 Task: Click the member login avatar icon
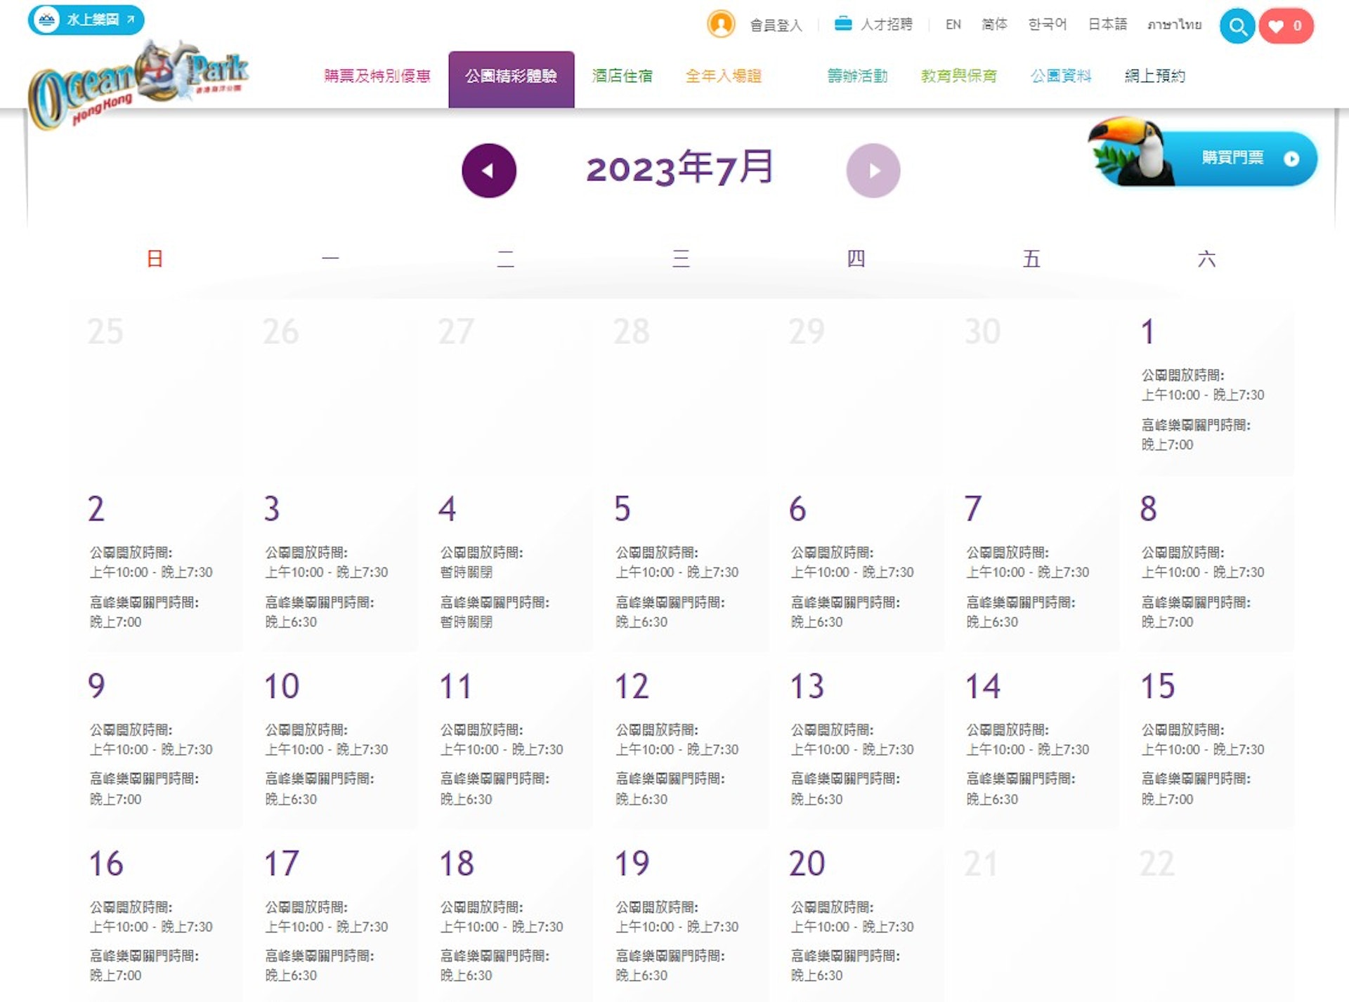[720, 25]
